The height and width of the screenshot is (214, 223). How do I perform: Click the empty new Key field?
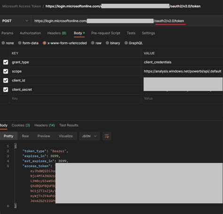point(76,99)
